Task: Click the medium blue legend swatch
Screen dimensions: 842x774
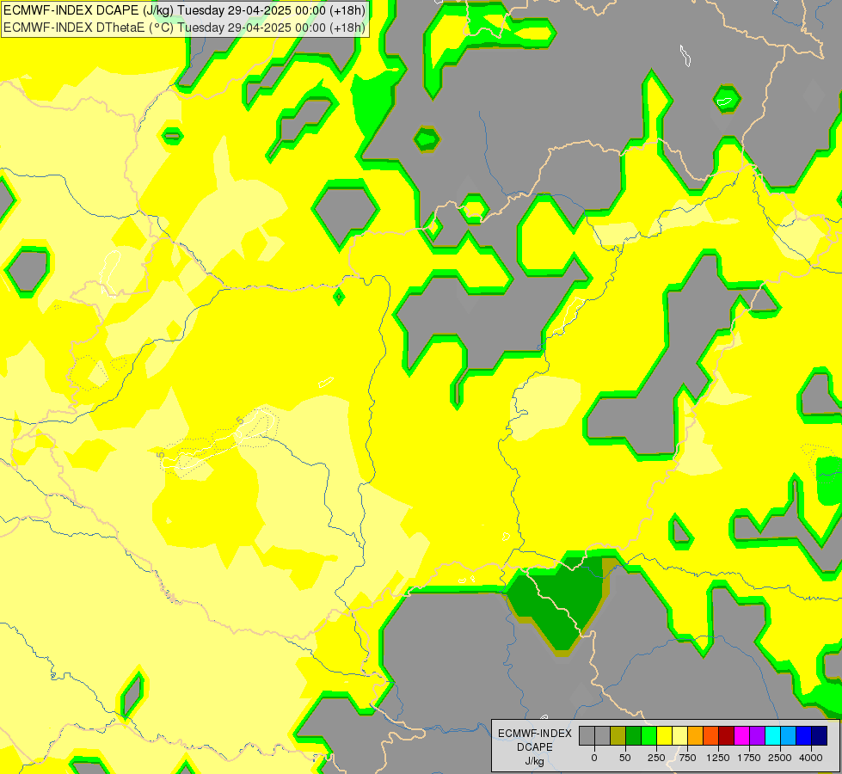Action: point(804,735)
